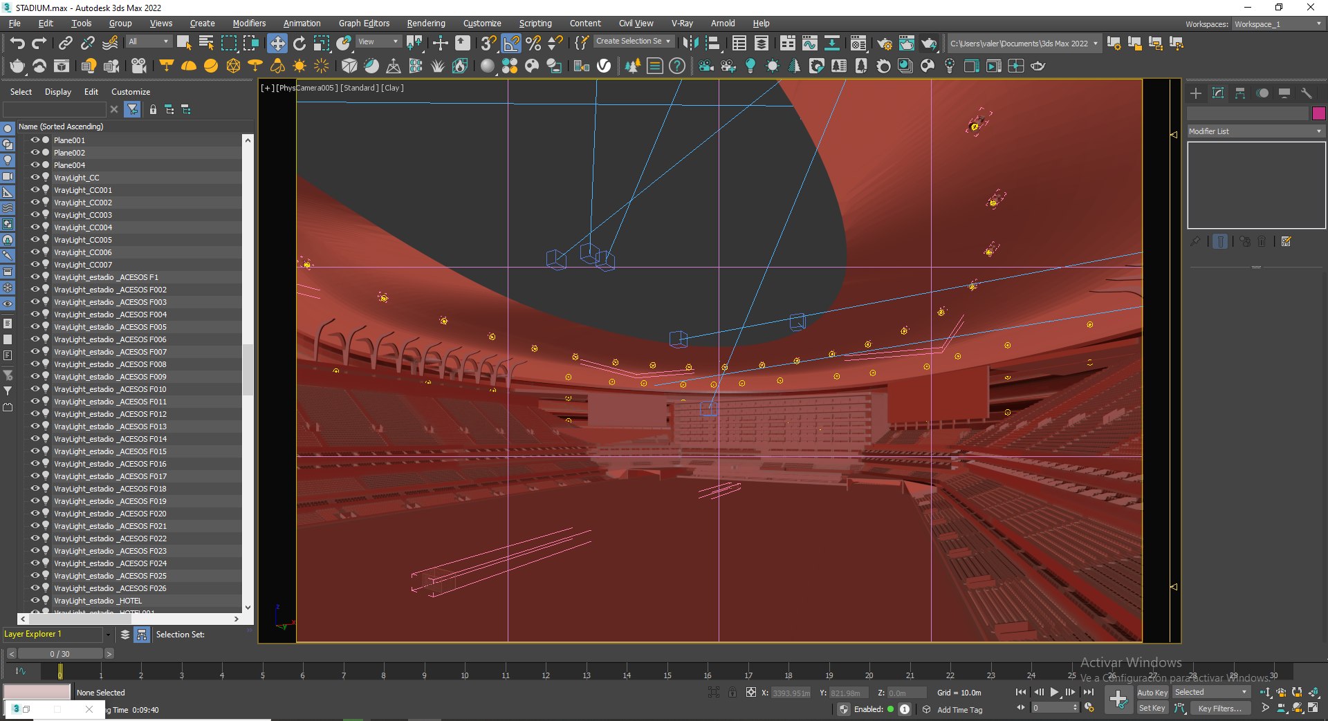Open the Utilities wrench tab in command panel
This screenshot has width=1328, height=721.
(1307, 93)
